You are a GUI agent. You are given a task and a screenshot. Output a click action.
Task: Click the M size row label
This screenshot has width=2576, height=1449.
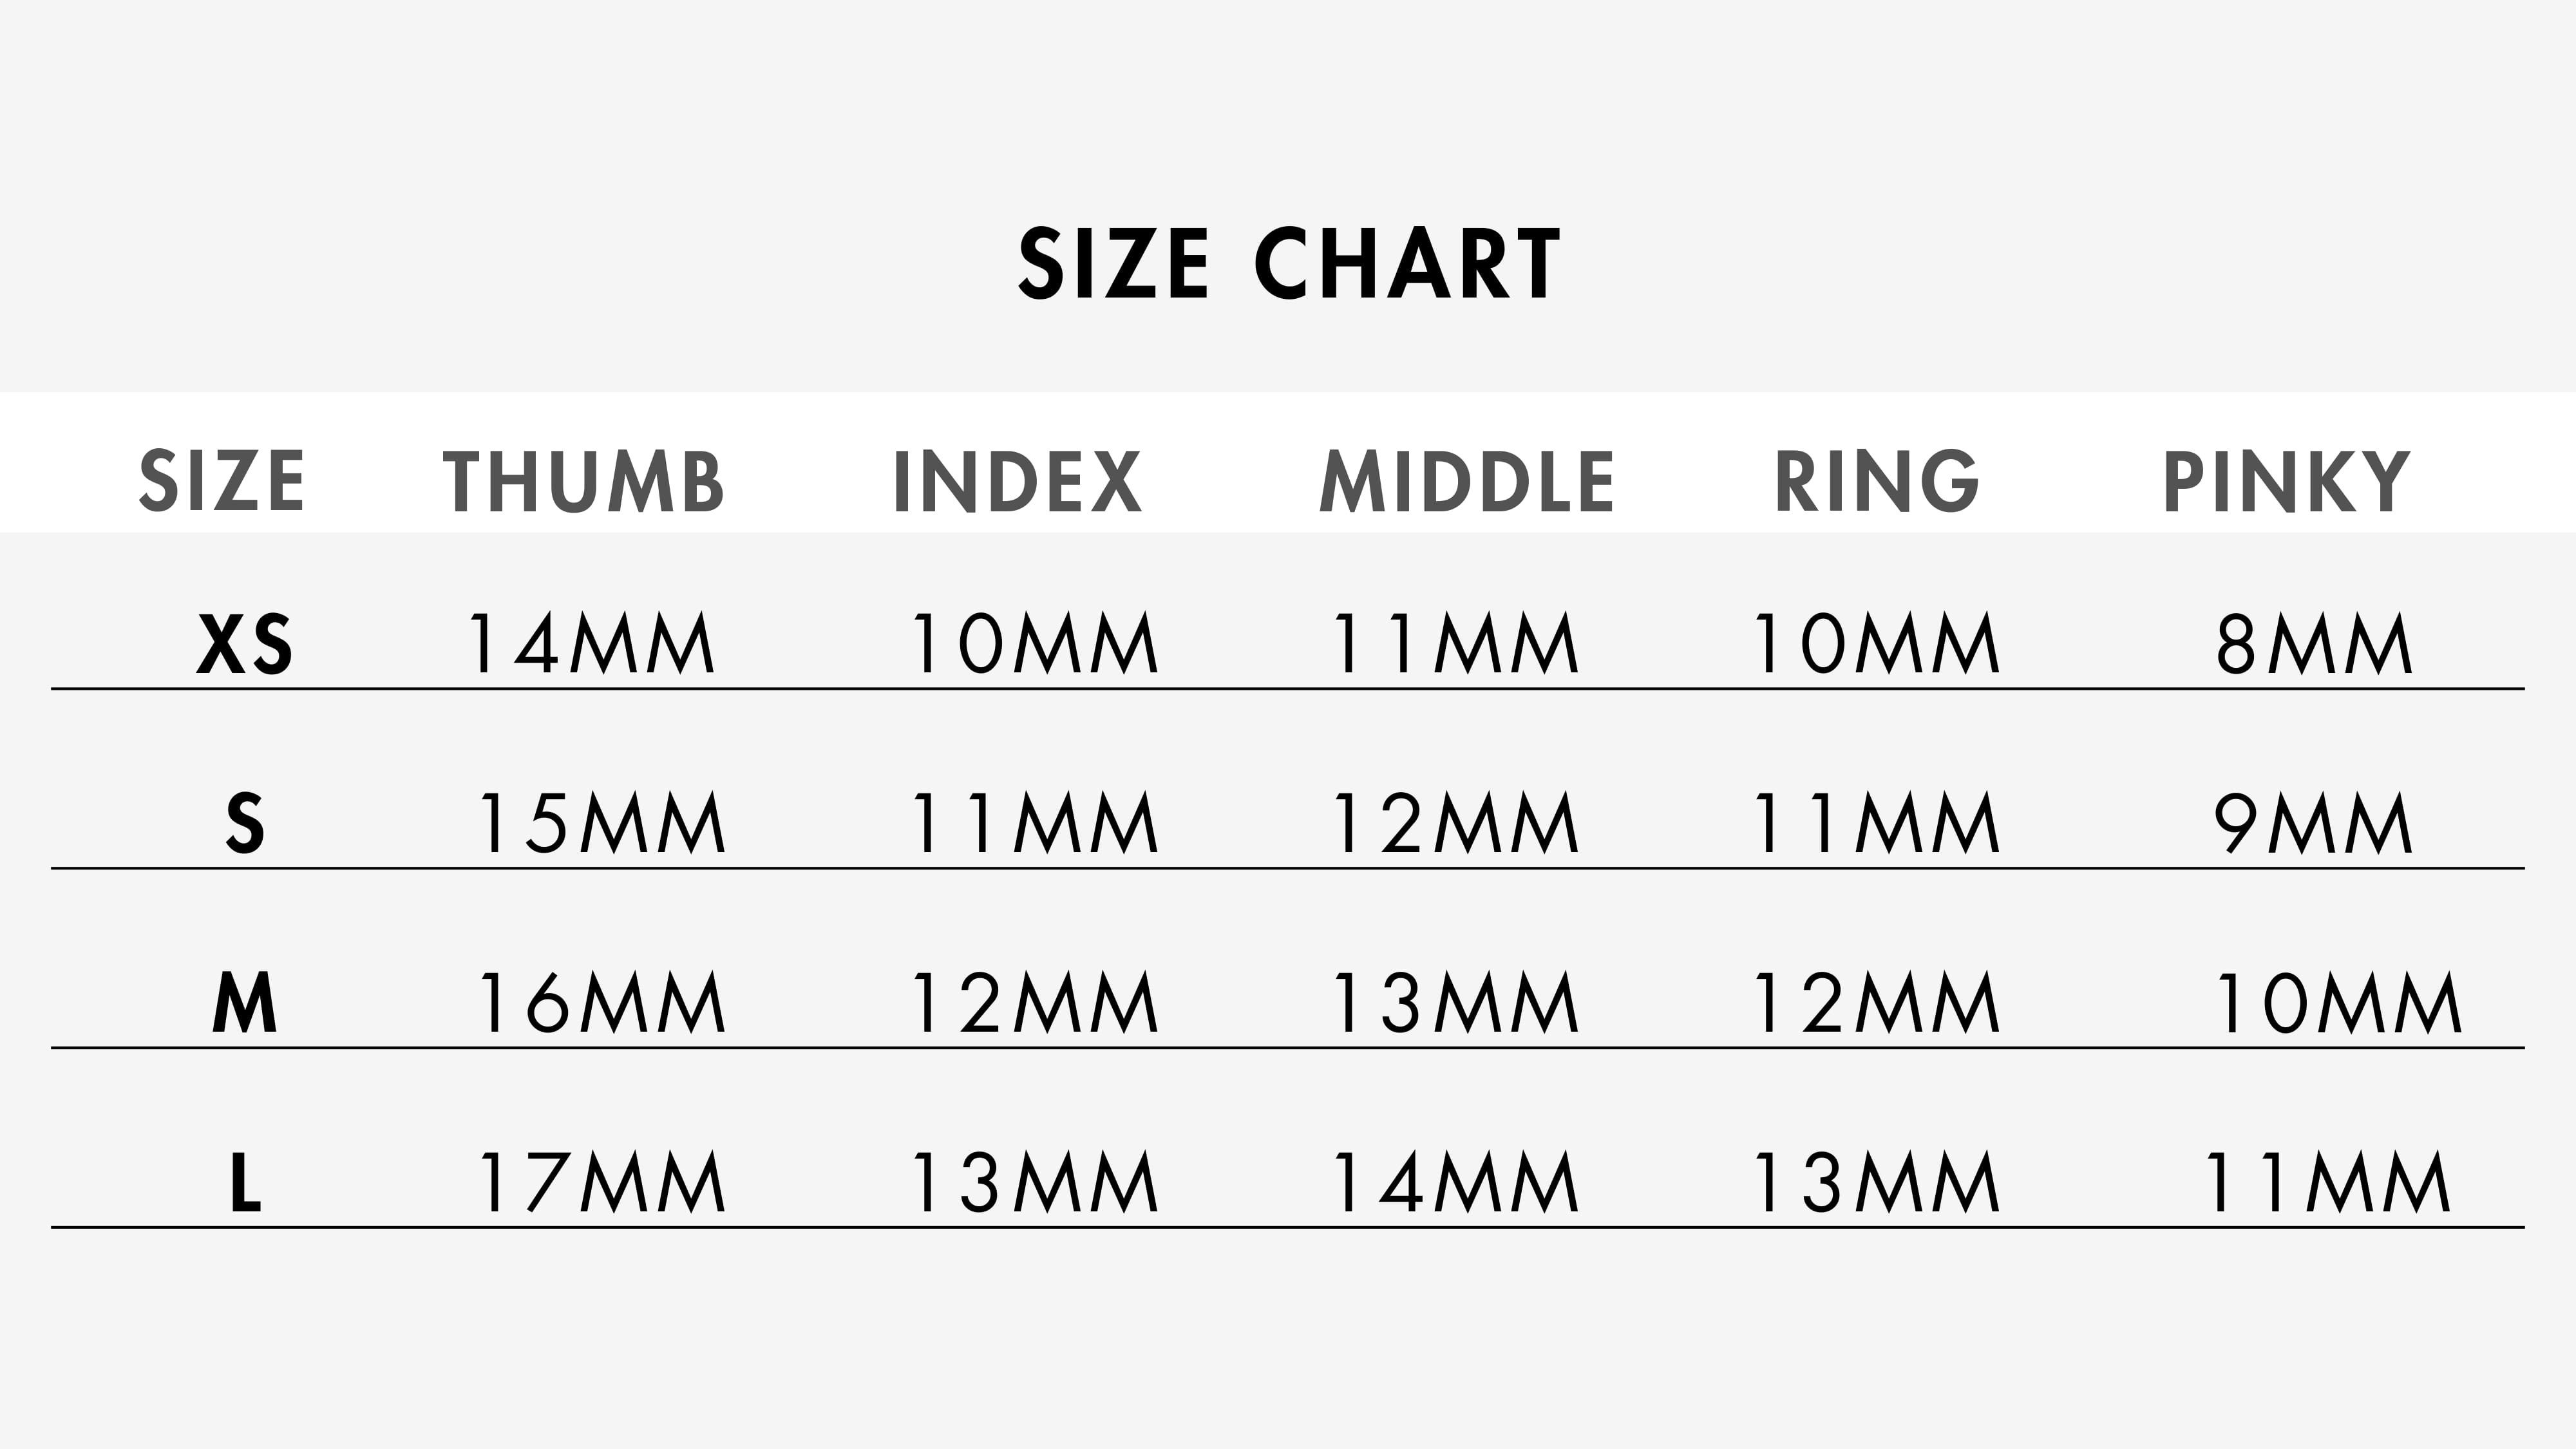point(245,1004)
